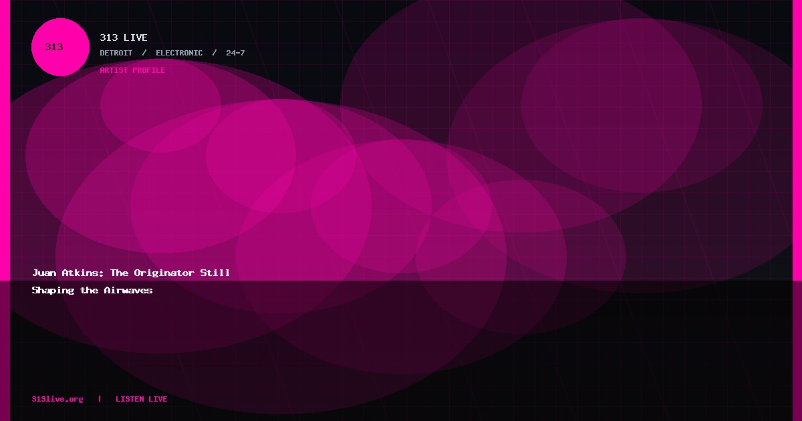The height and width of the screenshot is (421, 802).
Task: Visit the 313live.org link
Action: pos(57,399)
